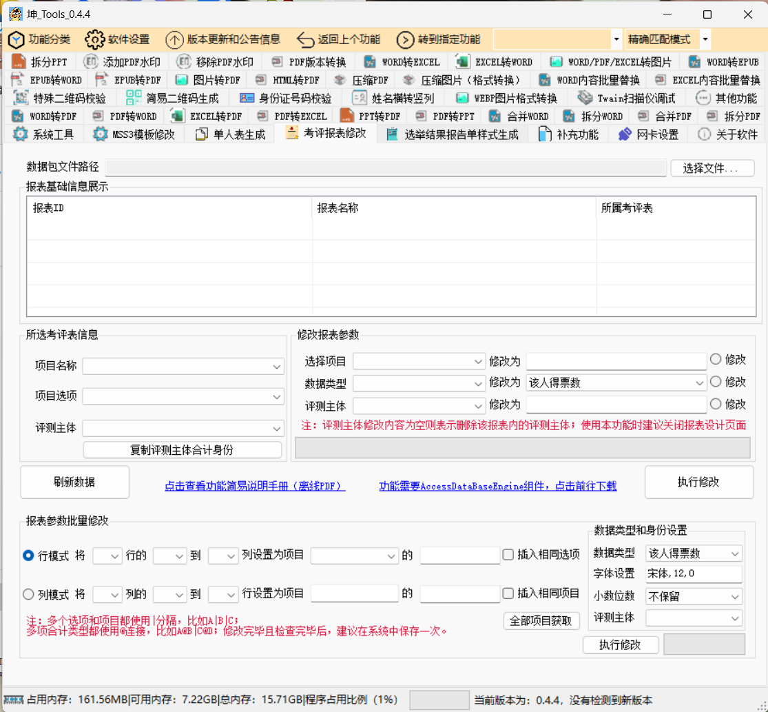768x712 pixels.
Task: Select the 修改 radio next to 选择项目
Action: (716, 359)
